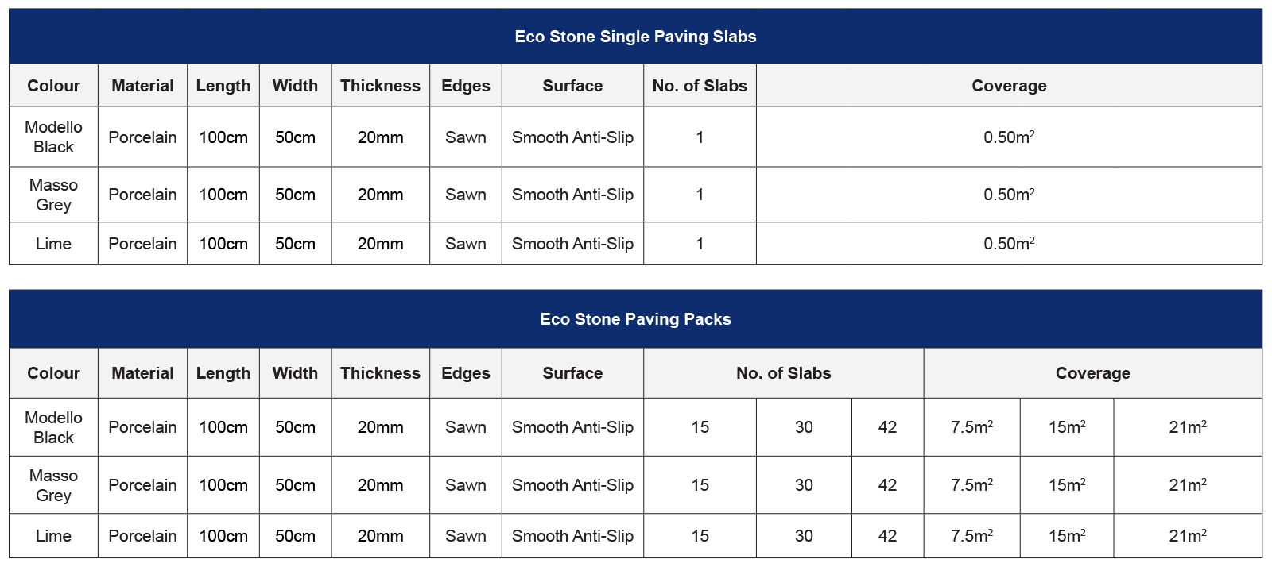This screenshot has width=1272, height=571.
Task: Click the Coverage header in the first table
Action: (x=1009, y=86)
